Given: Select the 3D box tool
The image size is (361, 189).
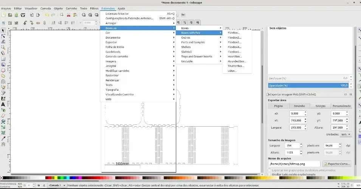Looking at the screenshot, I should (3, 65).
